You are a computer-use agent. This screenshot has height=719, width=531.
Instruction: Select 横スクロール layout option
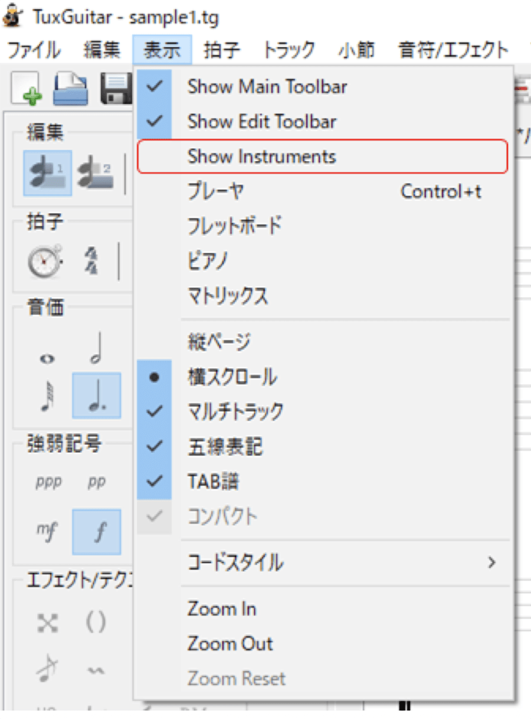323,377
